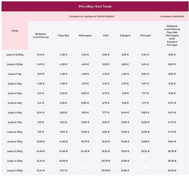Click the 4,58 € price in the 2kg row
The width and height of the screenshot is (189, 177).
tap(41, 84)
